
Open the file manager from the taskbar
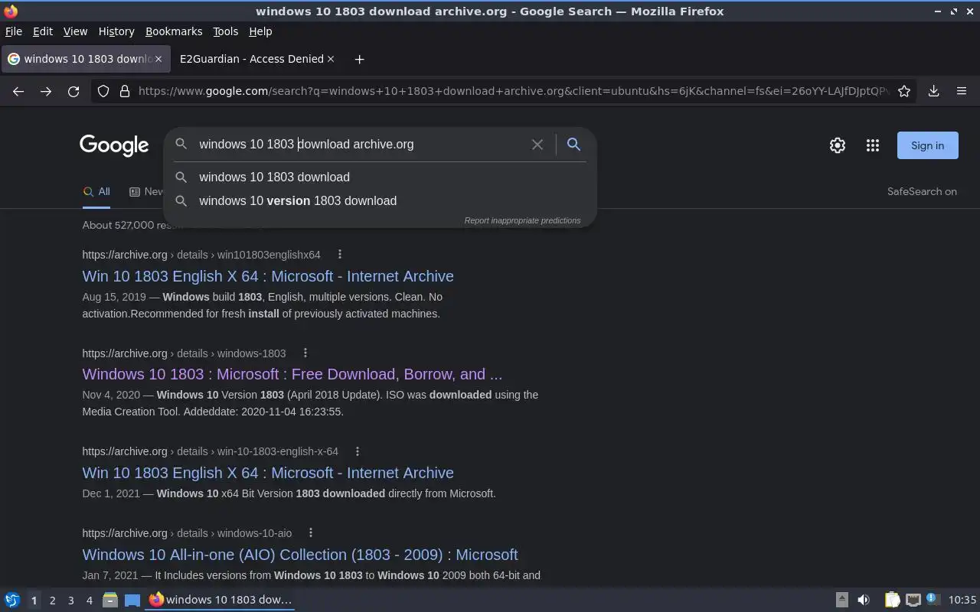[x=110, y=600]
